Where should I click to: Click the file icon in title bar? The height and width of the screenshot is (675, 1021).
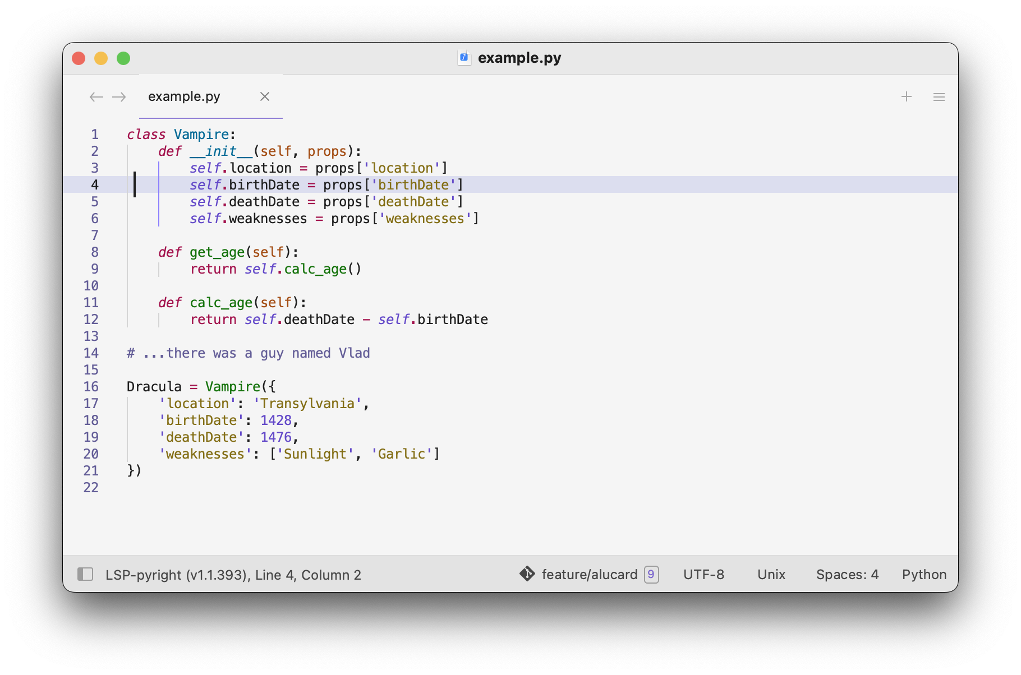point(464,58)
